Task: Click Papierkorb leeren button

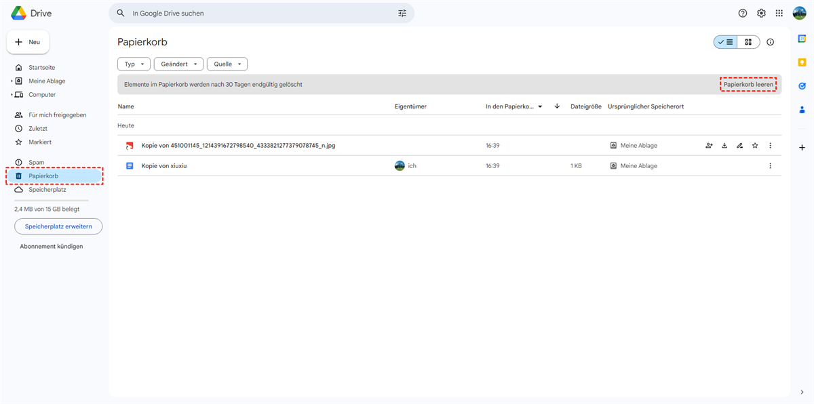Action: tap(748, 85)
